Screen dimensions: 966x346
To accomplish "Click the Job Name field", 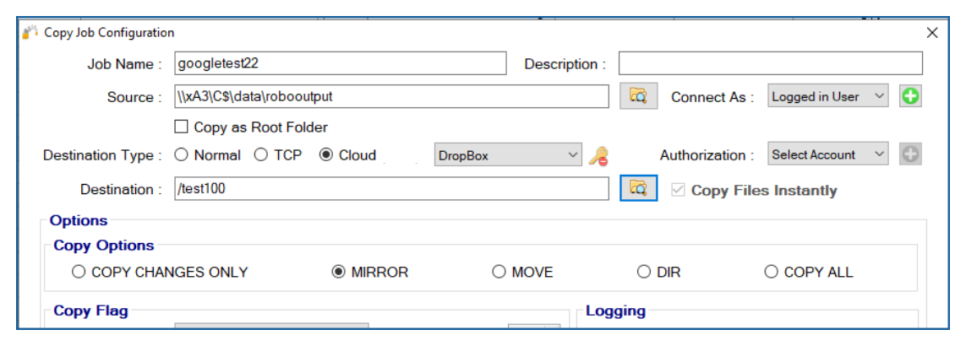I will point(340,62).
